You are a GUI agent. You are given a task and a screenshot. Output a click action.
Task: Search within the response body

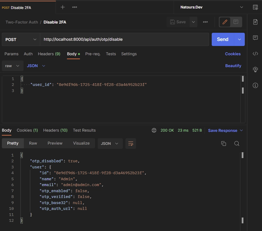point(237,143)
